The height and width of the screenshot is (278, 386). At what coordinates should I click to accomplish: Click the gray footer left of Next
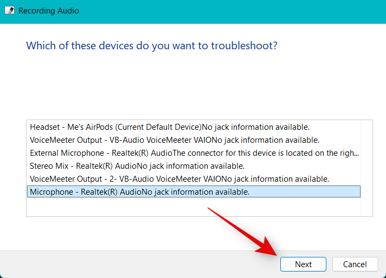136,264
